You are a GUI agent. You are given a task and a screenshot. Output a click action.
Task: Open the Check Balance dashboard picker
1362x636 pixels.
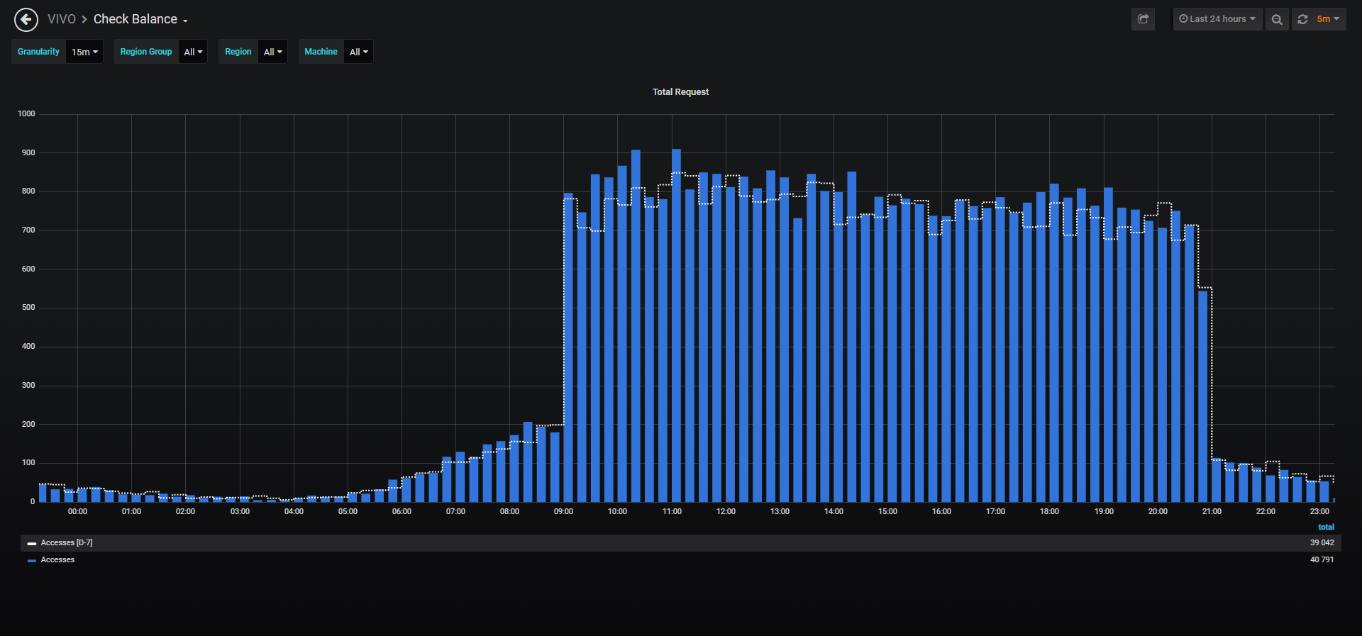click(140, 19)
